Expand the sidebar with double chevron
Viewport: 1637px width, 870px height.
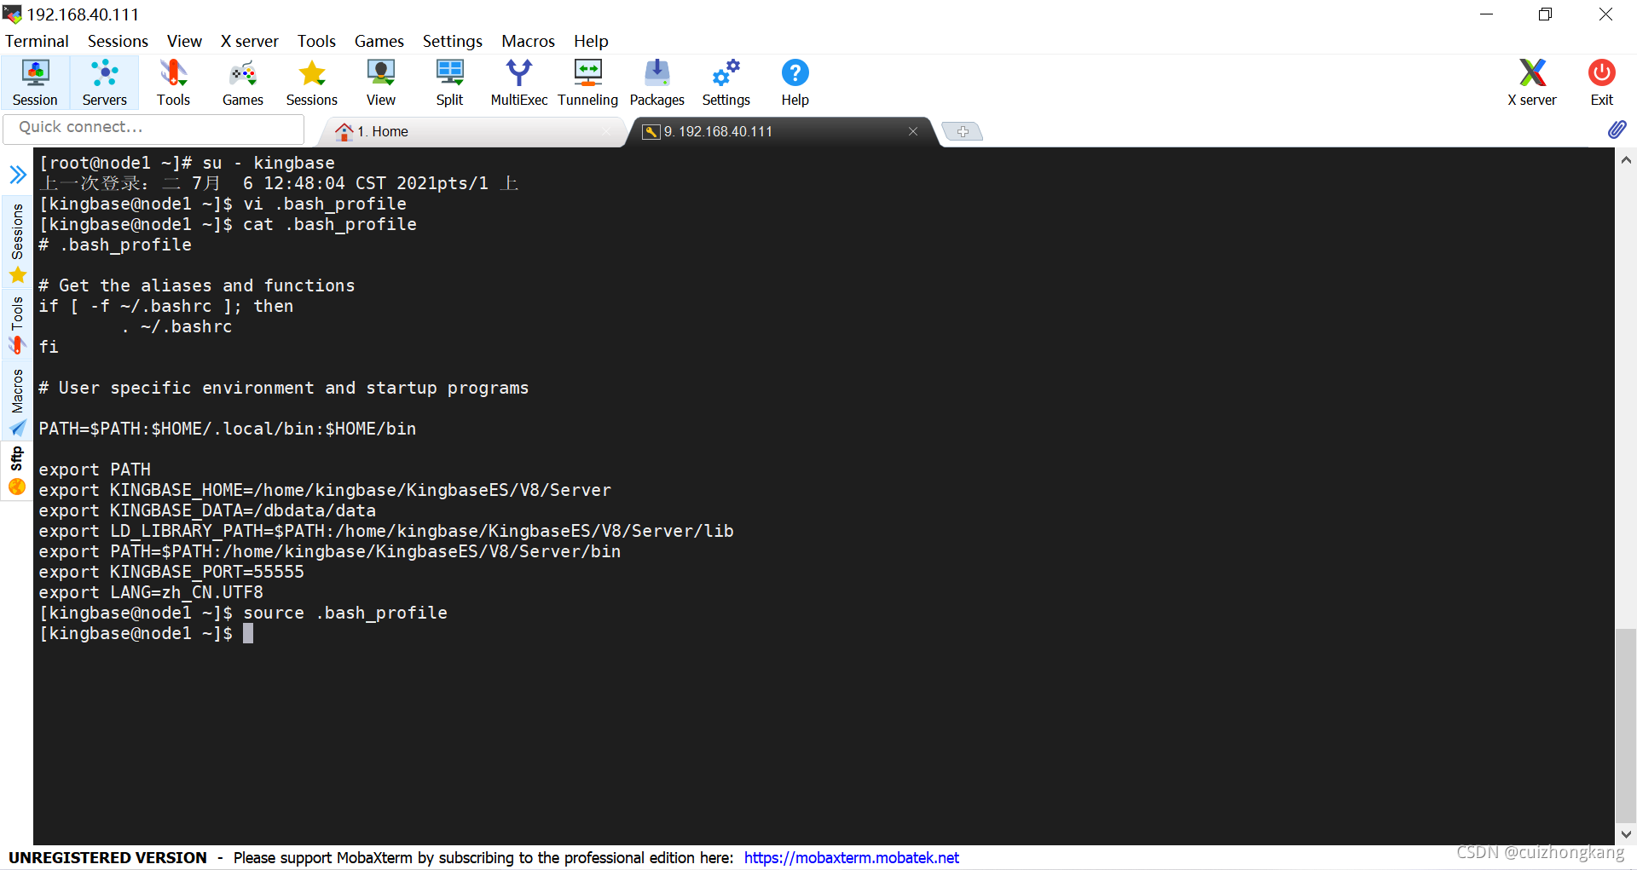17,175
